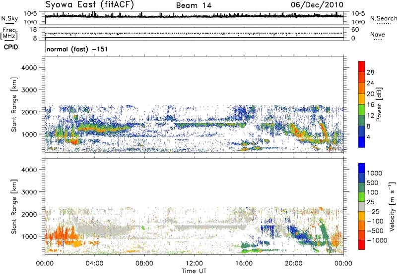Click the gray band of the velocity colorbar
The image size is (397, 274).
(362, 207)
